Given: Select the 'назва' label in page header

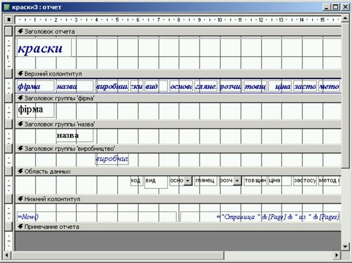Looking at the screenshot, I should click(74, 86).
